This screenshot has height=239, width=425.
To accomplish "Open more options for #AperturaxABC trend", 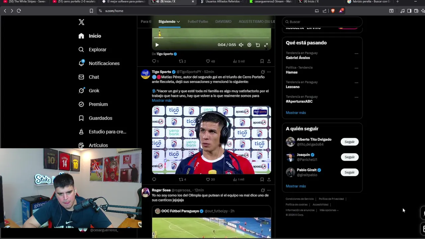I will tap(356, 97).
